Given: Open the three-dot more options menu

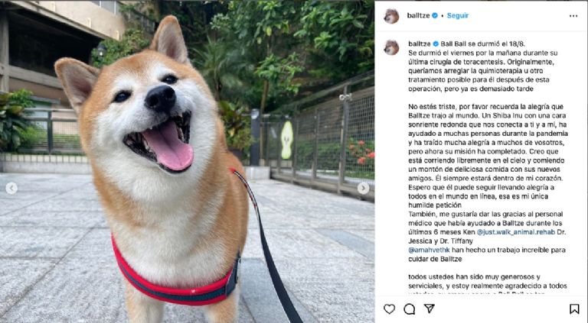Looking at the screenshot, I should pyautogui.click(x=573, y=16).
